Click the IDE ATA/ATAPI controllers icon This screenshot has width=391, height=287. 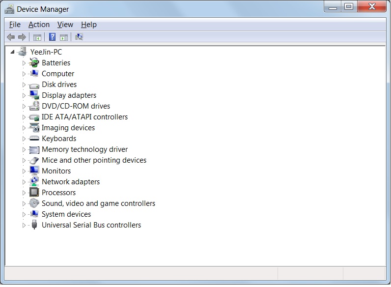coord(34,117)
